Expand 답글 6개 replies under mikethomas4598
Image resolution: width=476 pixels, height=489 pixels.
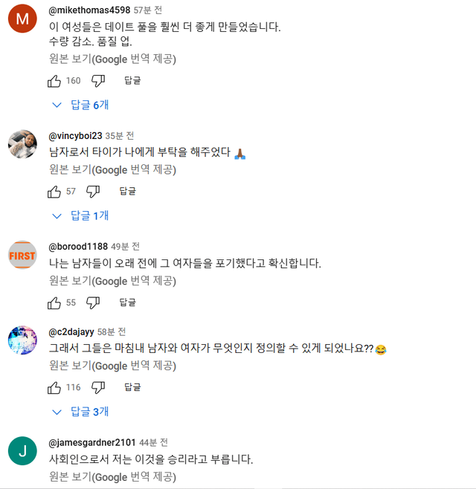pos(80,105)
